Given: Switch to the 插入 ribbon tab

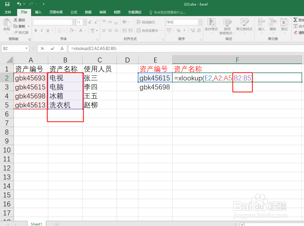Looking at the screenshot, I should (38, 12).
